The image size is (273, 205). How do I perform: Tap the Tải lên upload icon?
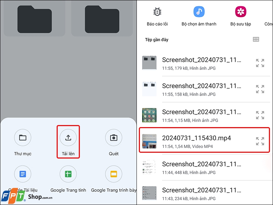click(68, 138)
